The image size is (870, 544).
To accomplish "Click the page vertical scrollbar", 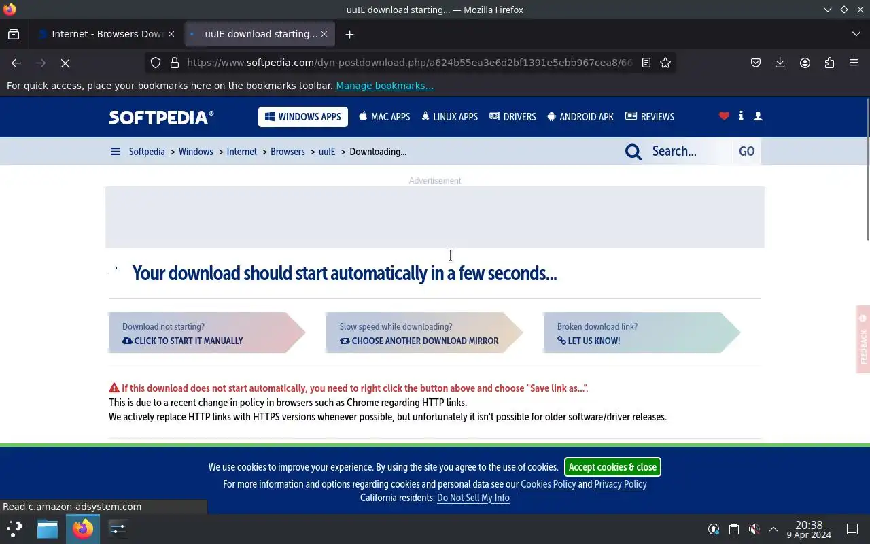I will pos(867,170).
